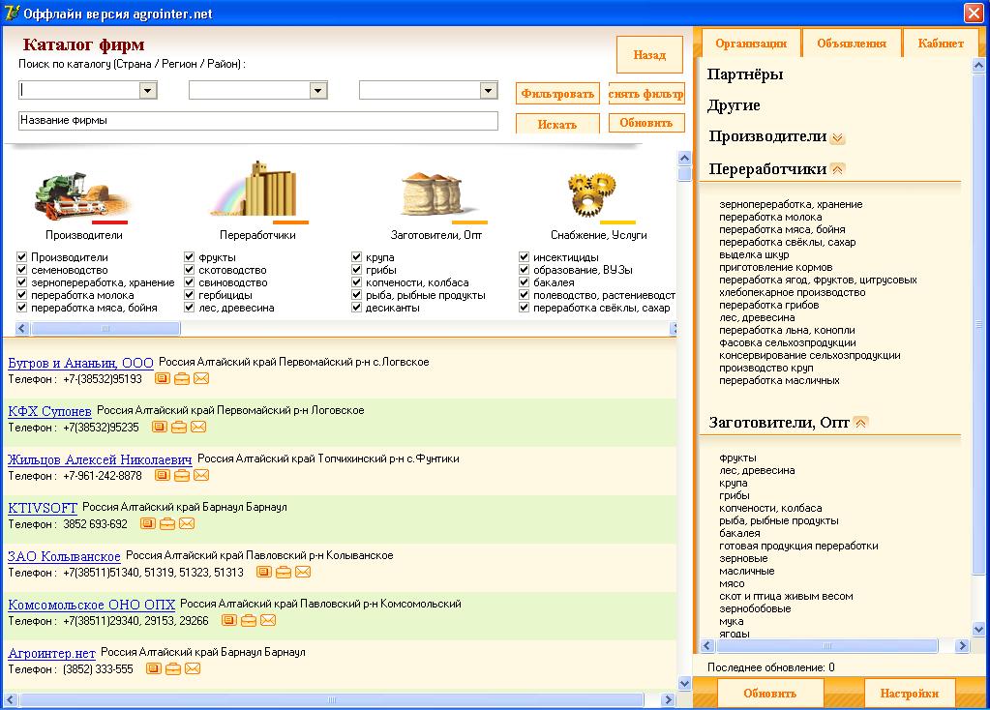Viewport: 990px width, 710px height.
Task: Click briefcase icon in КФХ Супонев row
Action: pos(179,428)
